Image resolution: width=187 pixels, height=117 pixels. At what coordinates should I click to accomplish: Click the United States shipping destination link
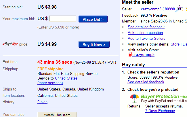pos(66,78)
